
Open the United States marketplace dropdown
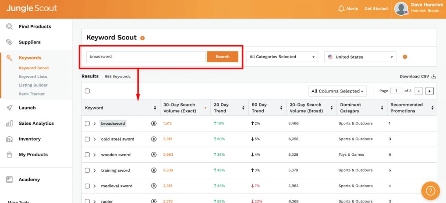point(360,57)
